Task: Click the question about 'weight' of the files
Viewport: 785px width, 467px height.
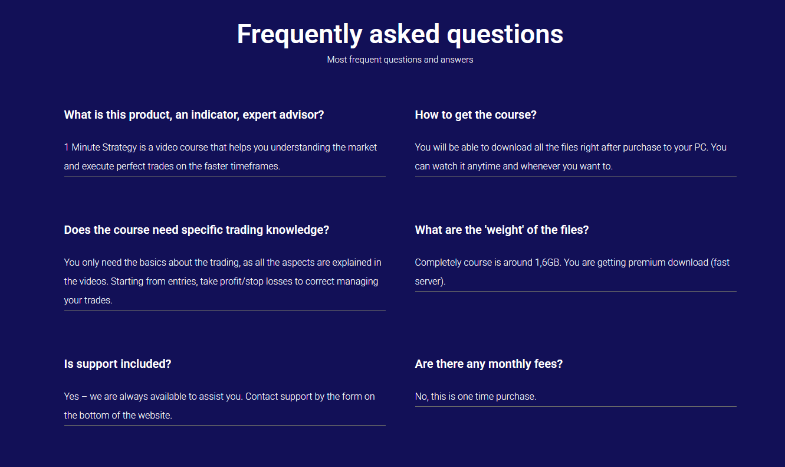Action: tap(501, 230)
